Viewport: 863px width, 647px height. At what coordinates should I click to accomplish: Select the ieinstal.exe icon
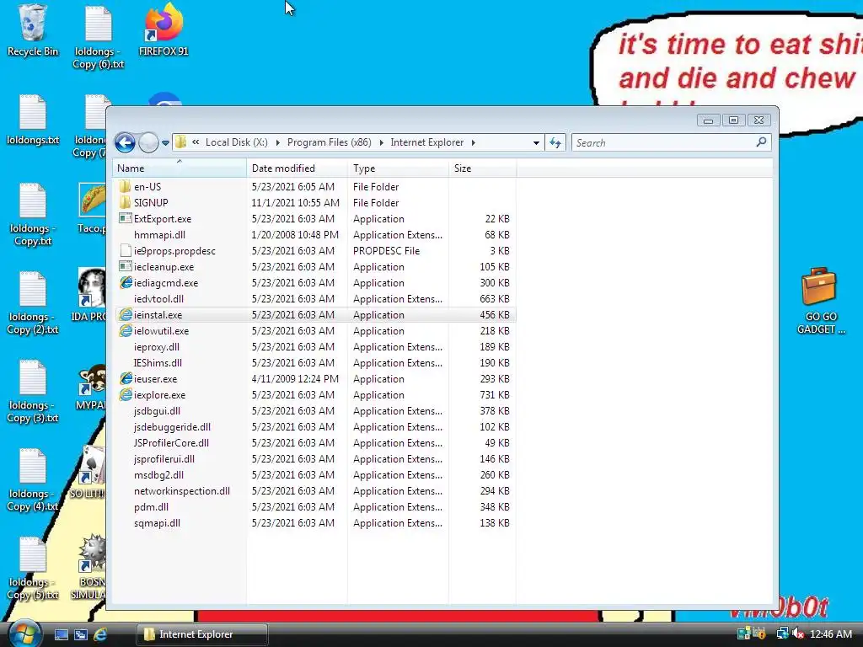[x=126, y=315]
